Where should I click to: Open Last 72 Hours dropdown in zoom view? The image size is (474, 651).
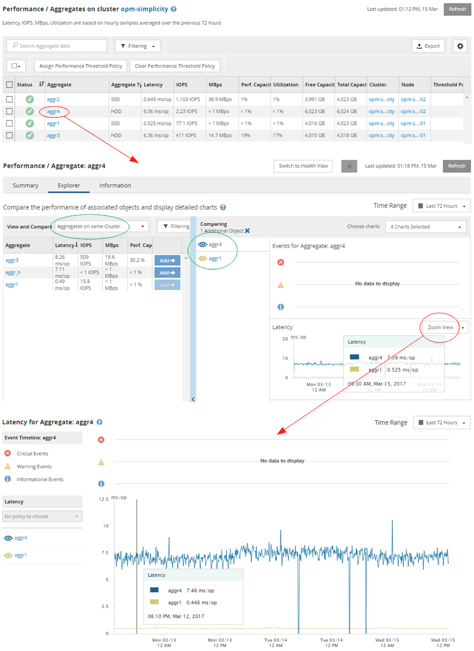click(441, 422)
